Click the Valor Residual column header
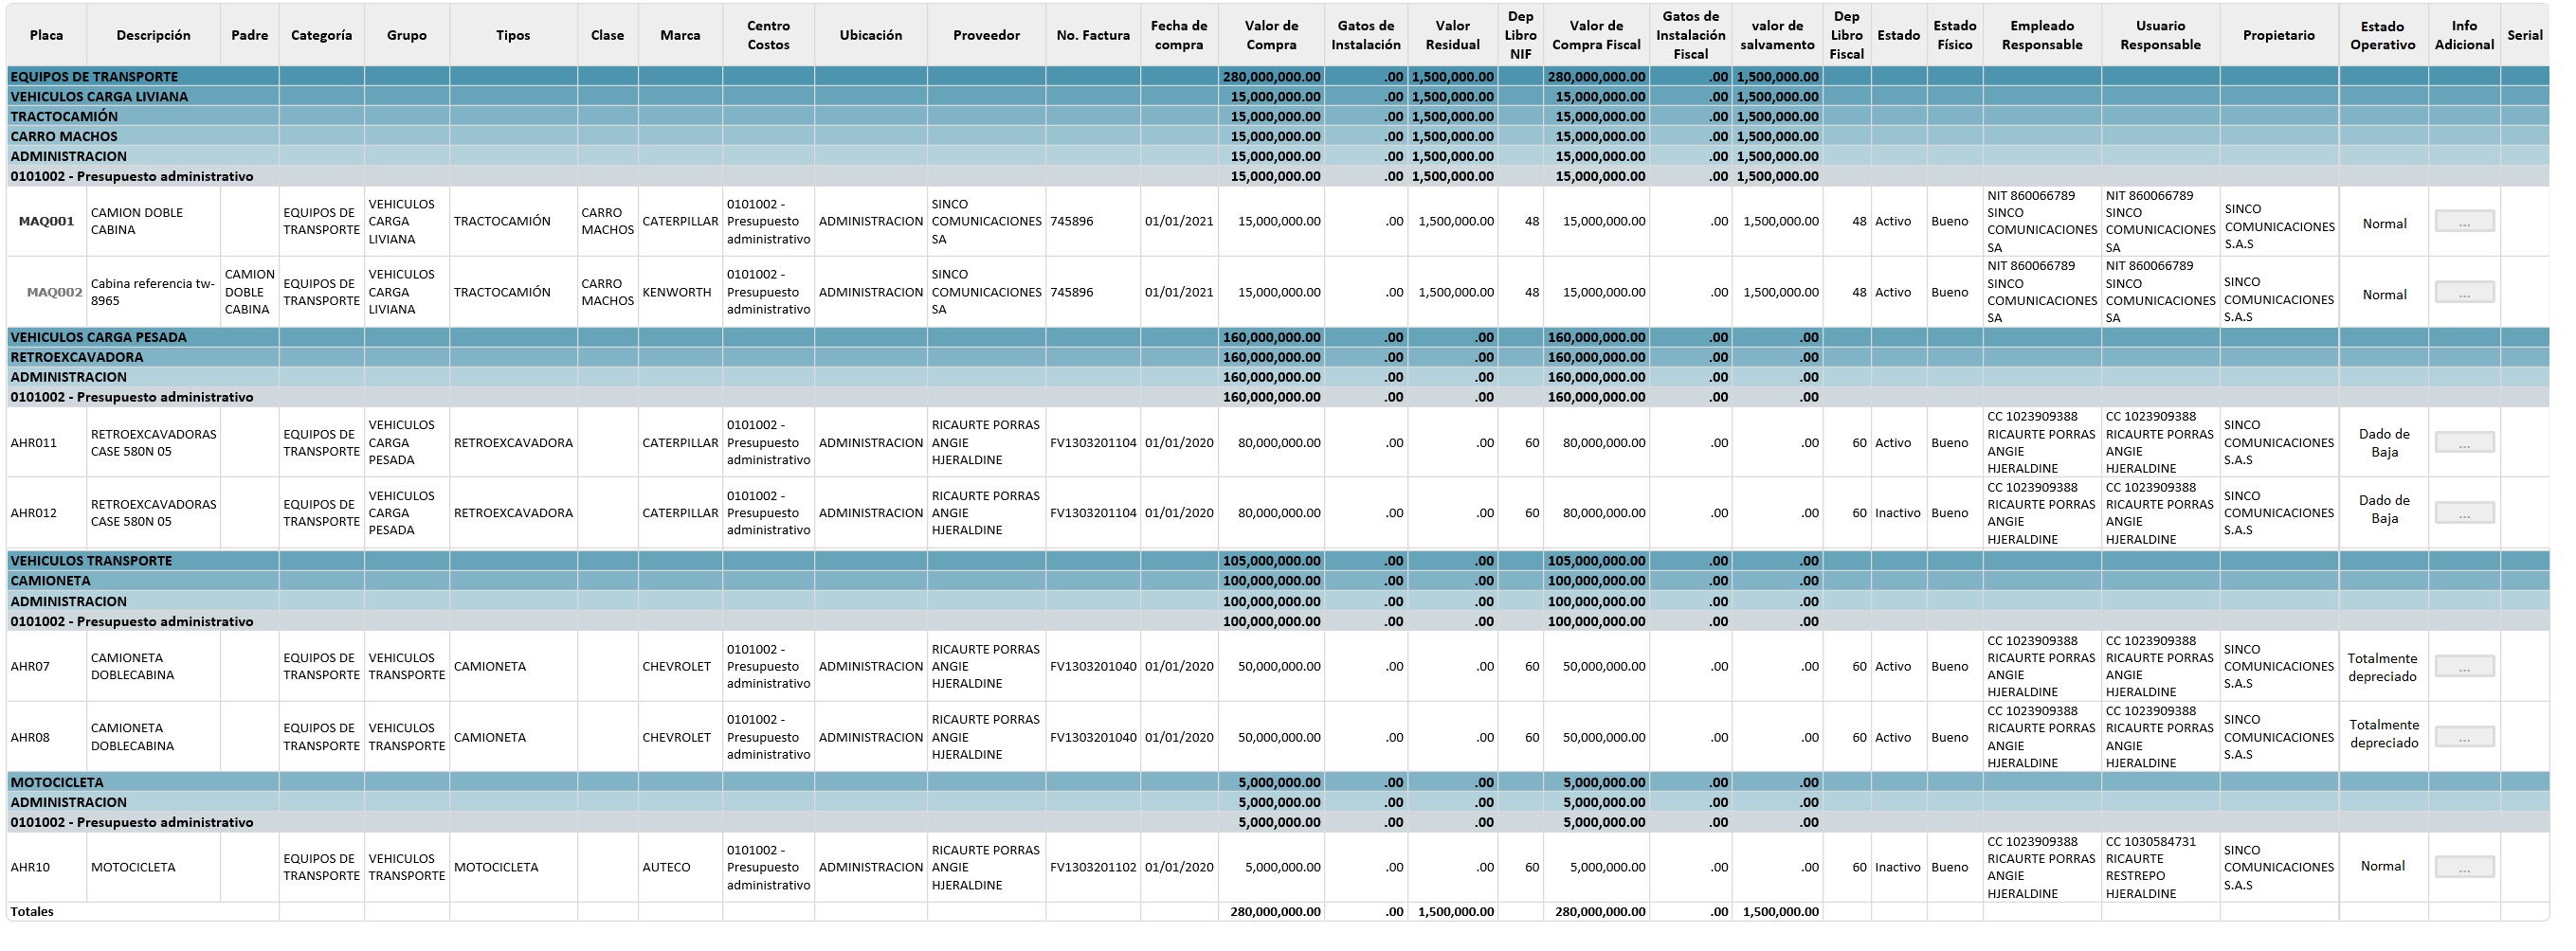 coord(1453,35)
